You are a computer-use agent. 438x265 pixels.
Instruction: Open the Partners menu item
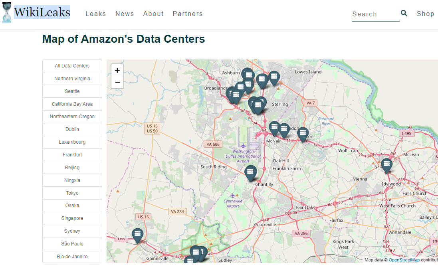coord(188,14)
